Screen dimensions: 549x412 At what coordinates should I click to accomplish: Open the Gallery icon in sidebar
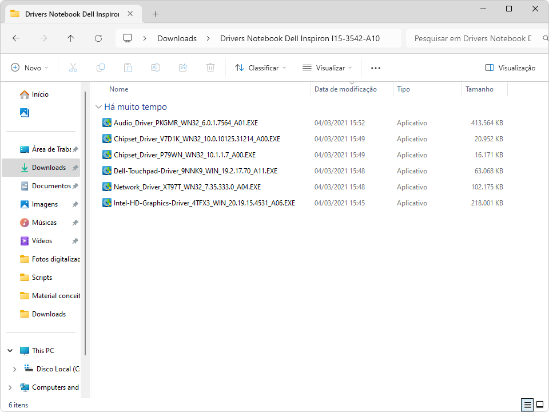[25, 113]
